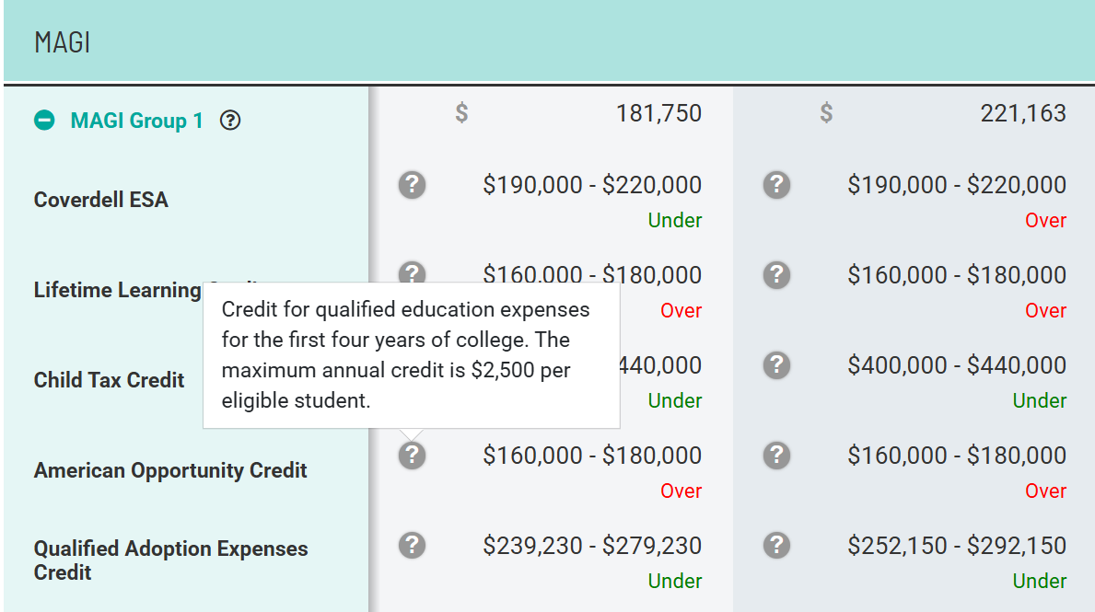Collapse MAGI Group 1 with minus icon
Screen dimensions: 1095x612
point(44,121)
